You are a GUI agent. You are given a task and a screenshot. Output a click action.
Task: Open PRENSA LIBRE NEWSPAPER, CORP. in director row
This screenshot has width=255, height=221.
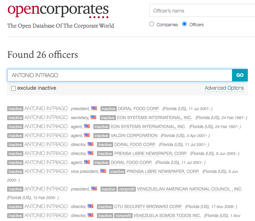tap(150, 154)
